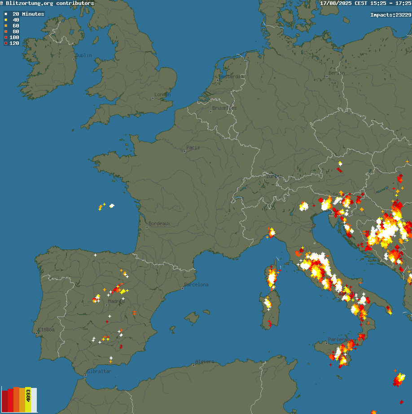The height and width of the screenshot is (414, 412).
Task: Click the Bruxelles city label
Action: (224, 108)
